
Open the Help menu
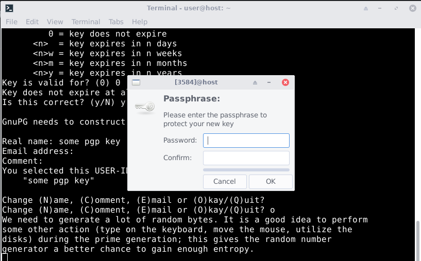(x=140, y=22)
